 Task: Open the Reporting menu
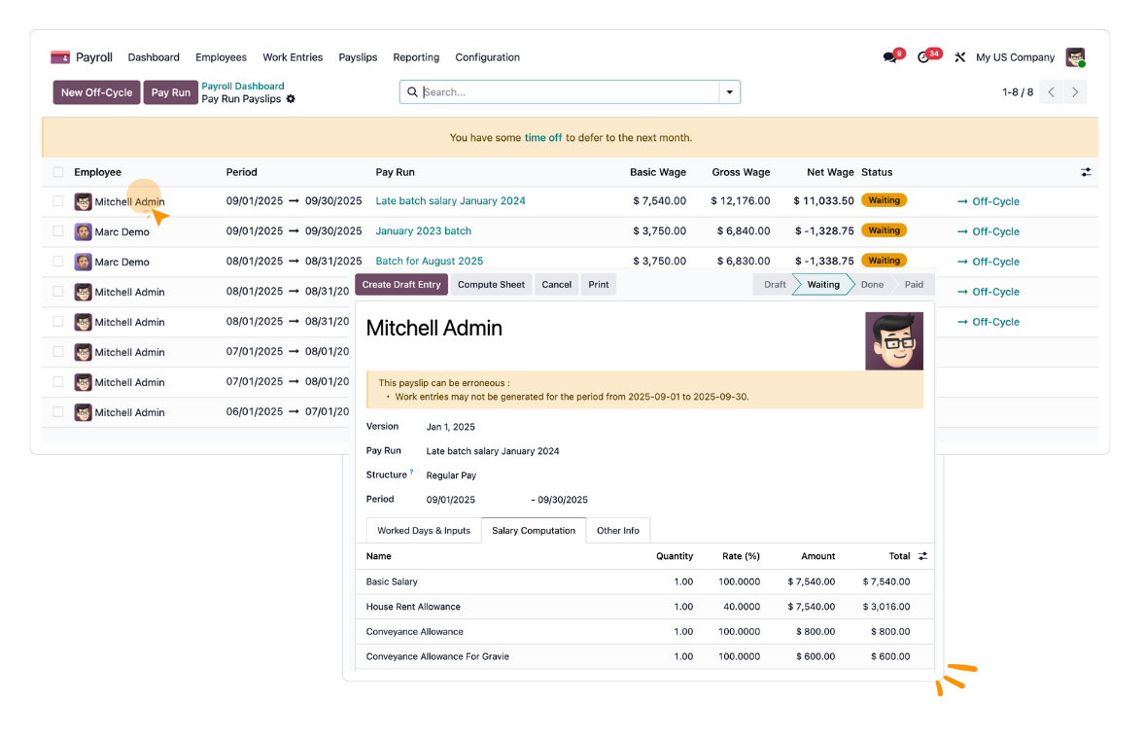click(x=416, y=57)
